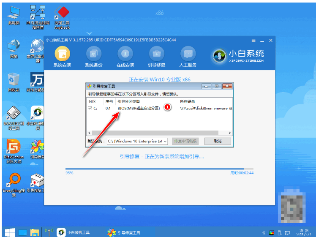Click the horizontal scrollbar right arrow
Screen dimensions: 316x237
pyautogui.click(x=229, y=133)
